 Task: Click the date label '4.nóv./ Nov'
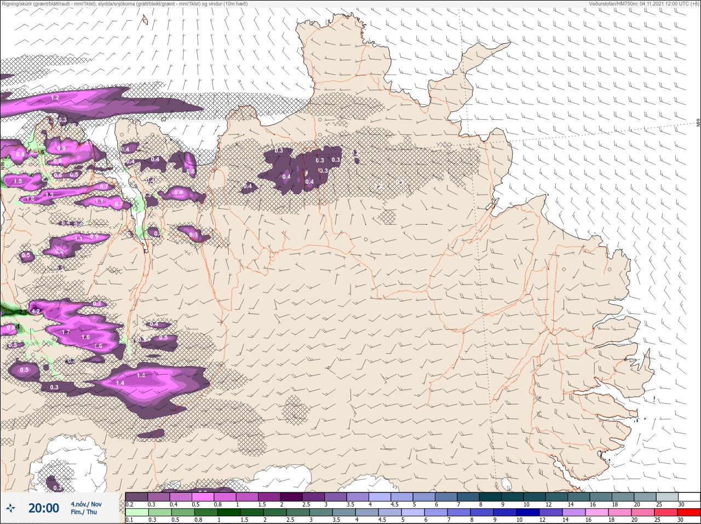[x=86, y=504]
